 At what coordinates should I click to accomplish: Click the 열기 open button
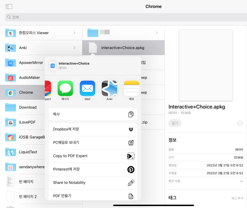coord(175,123)
